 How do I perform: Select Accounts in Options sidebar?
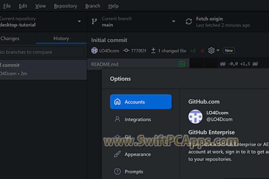[141, 101]
